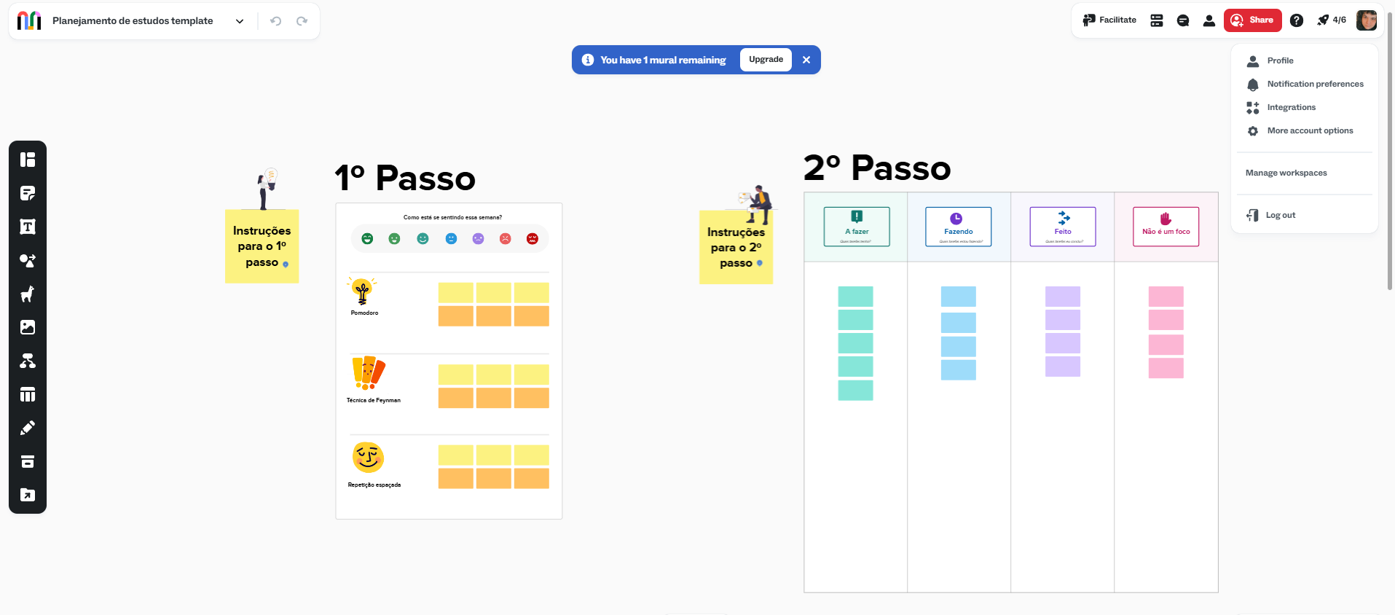This screenshot has height=615, width=1395.
Task: Open the Shapes tool in sidebar
Action: coord(28,260)
